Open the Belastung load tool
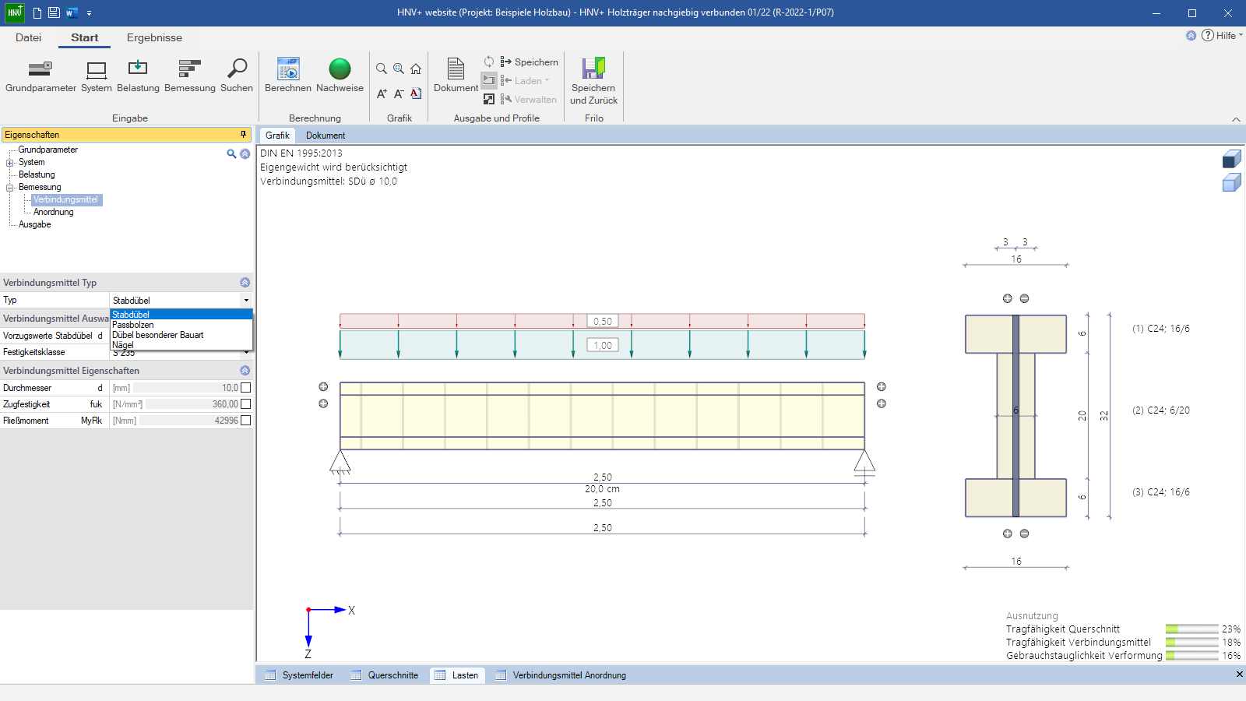Screen dimensions: 1246x701 point(138,76)
